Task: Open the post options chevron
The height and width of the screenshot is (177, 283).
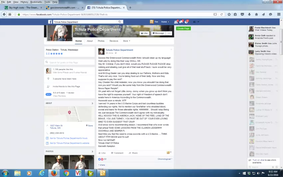Action: (x=171, y=50)
